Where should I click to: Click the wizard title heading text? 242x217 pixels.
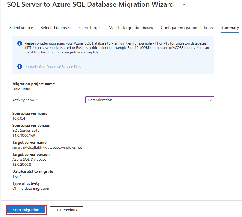90,4
